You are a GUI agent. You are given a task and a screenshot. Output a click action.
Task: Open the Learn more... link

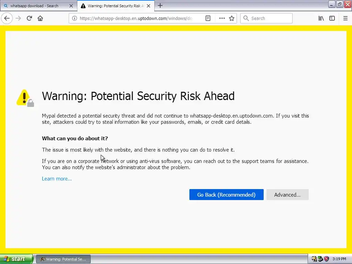point(57,179)
